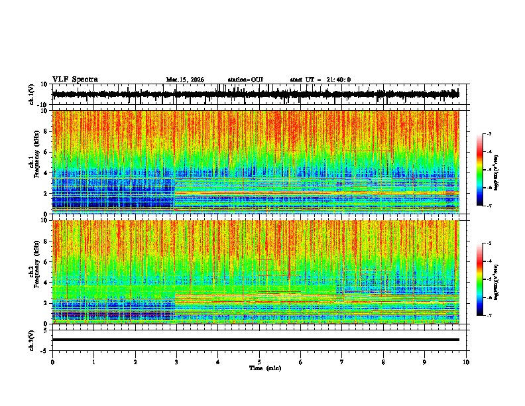Screen dimensions: 525x406
Task: Click time axis tick label "2"
Action: 135,362
